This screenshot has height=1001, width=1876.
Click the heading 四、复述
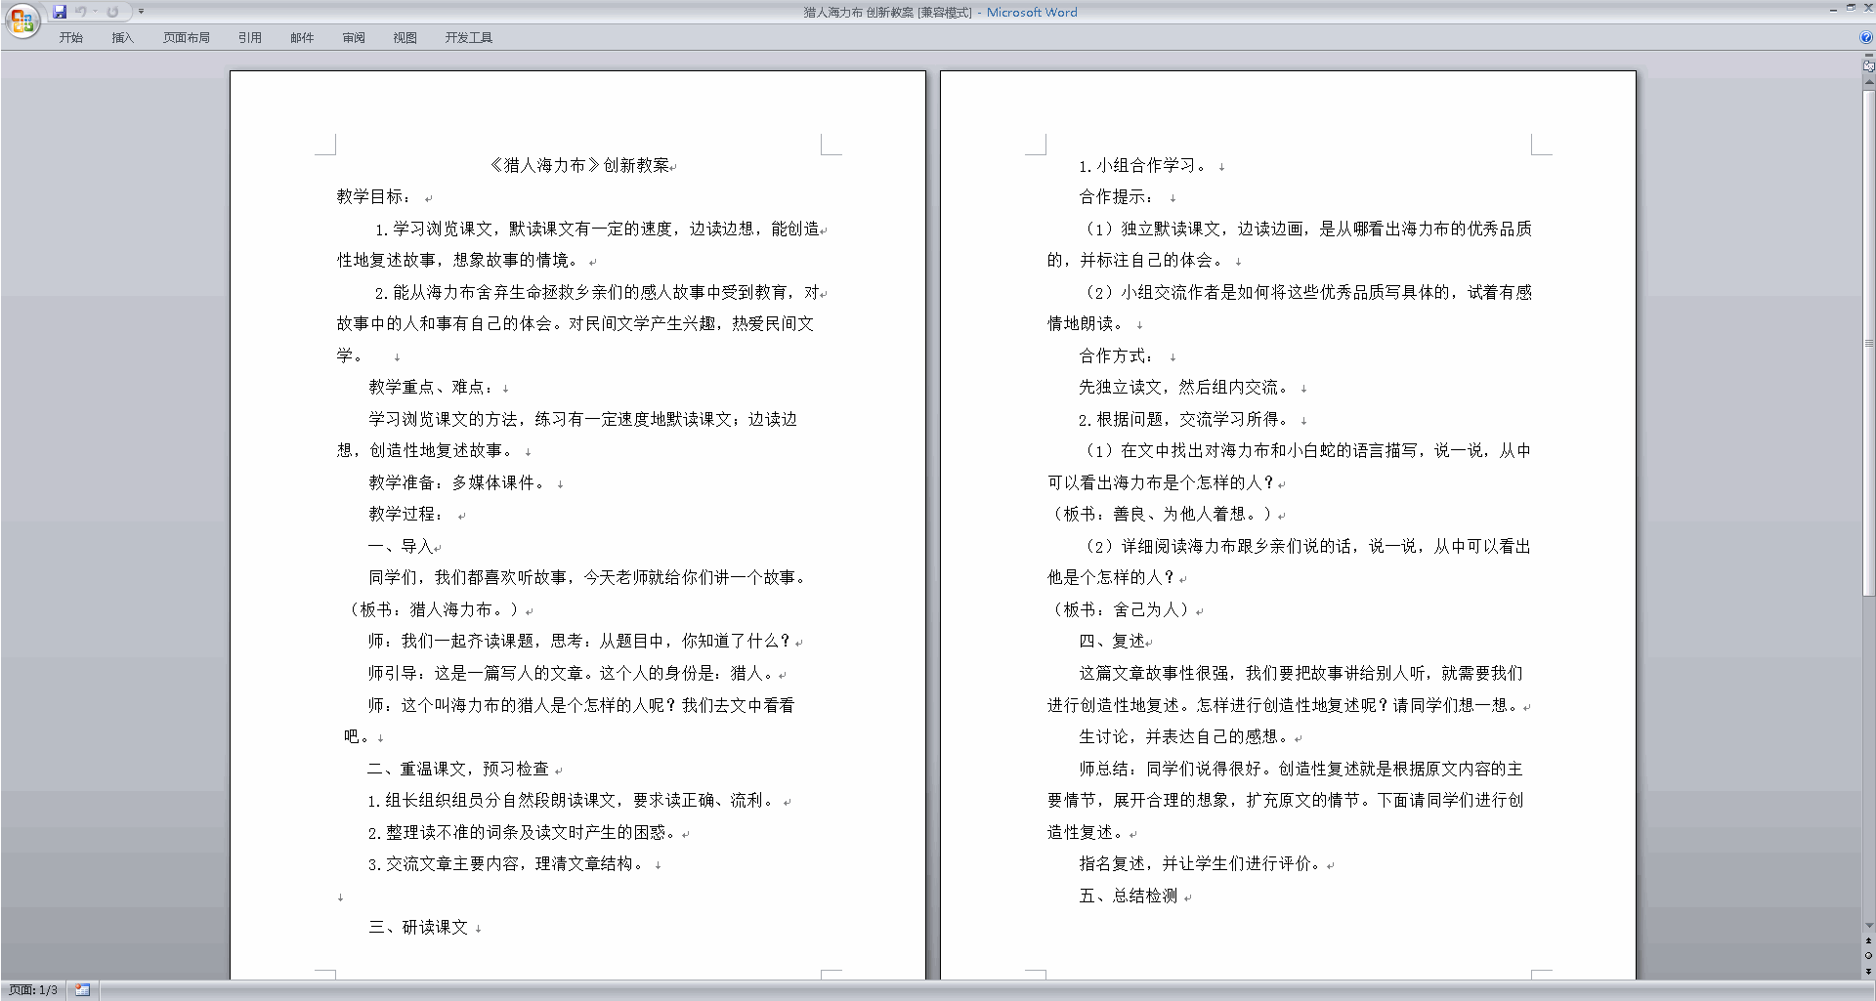1112,641
